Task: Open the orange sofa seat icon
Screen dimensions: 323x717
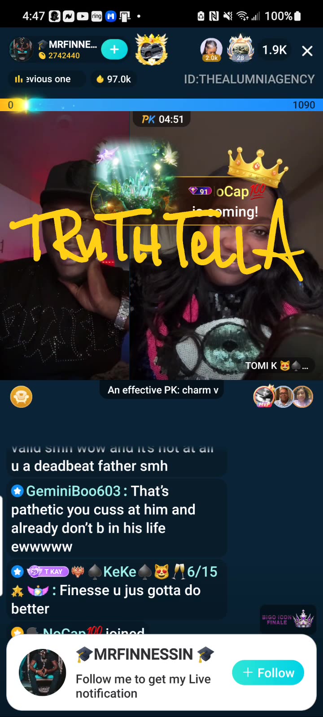Action: [x=21, y=397]
